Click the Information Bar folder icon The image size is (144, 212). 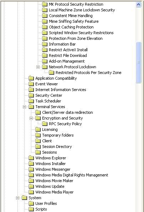(x=45, y=44)
